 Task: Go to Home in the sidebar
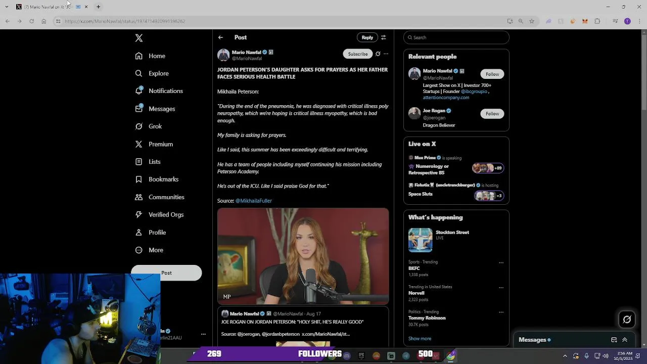(151, 56)
